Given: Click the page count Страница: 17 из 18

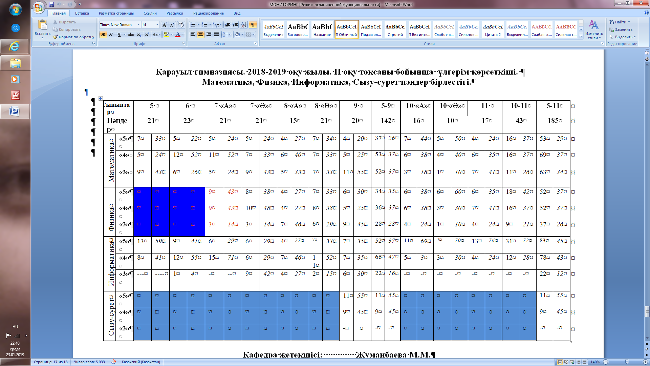Looking at the screenshot, I should click(51, 362).
